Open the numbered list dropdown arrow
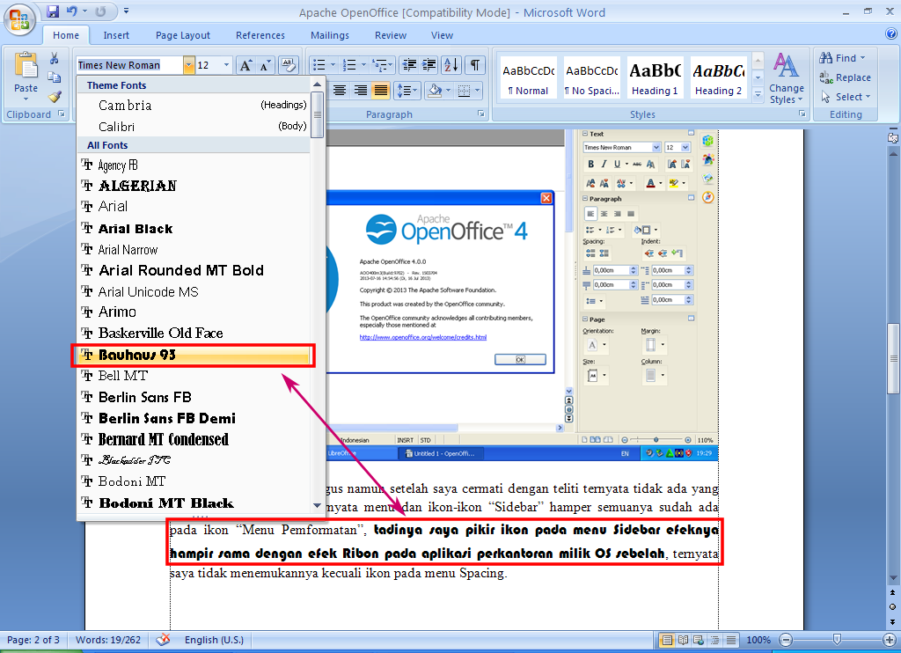This screenshot has width=901, height=653. tap(363, 64)
